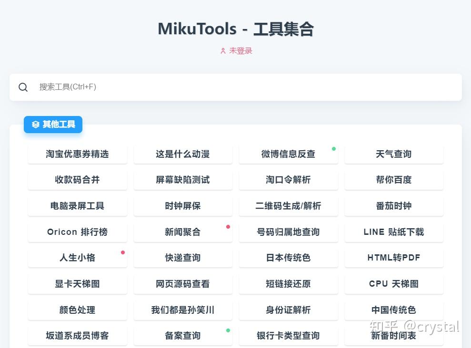The height and width of the screenshot is (348, 471).
Task: Open LINE 贴纸下载 tool
Action: coord(394,232)
